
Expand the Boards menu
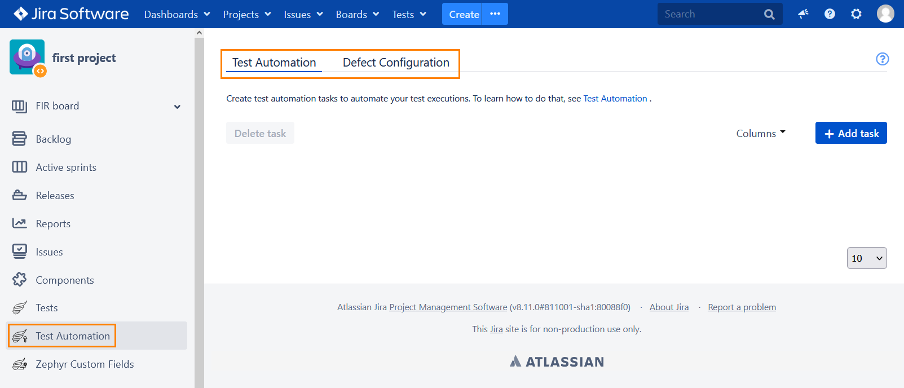[x=358, y=14]
